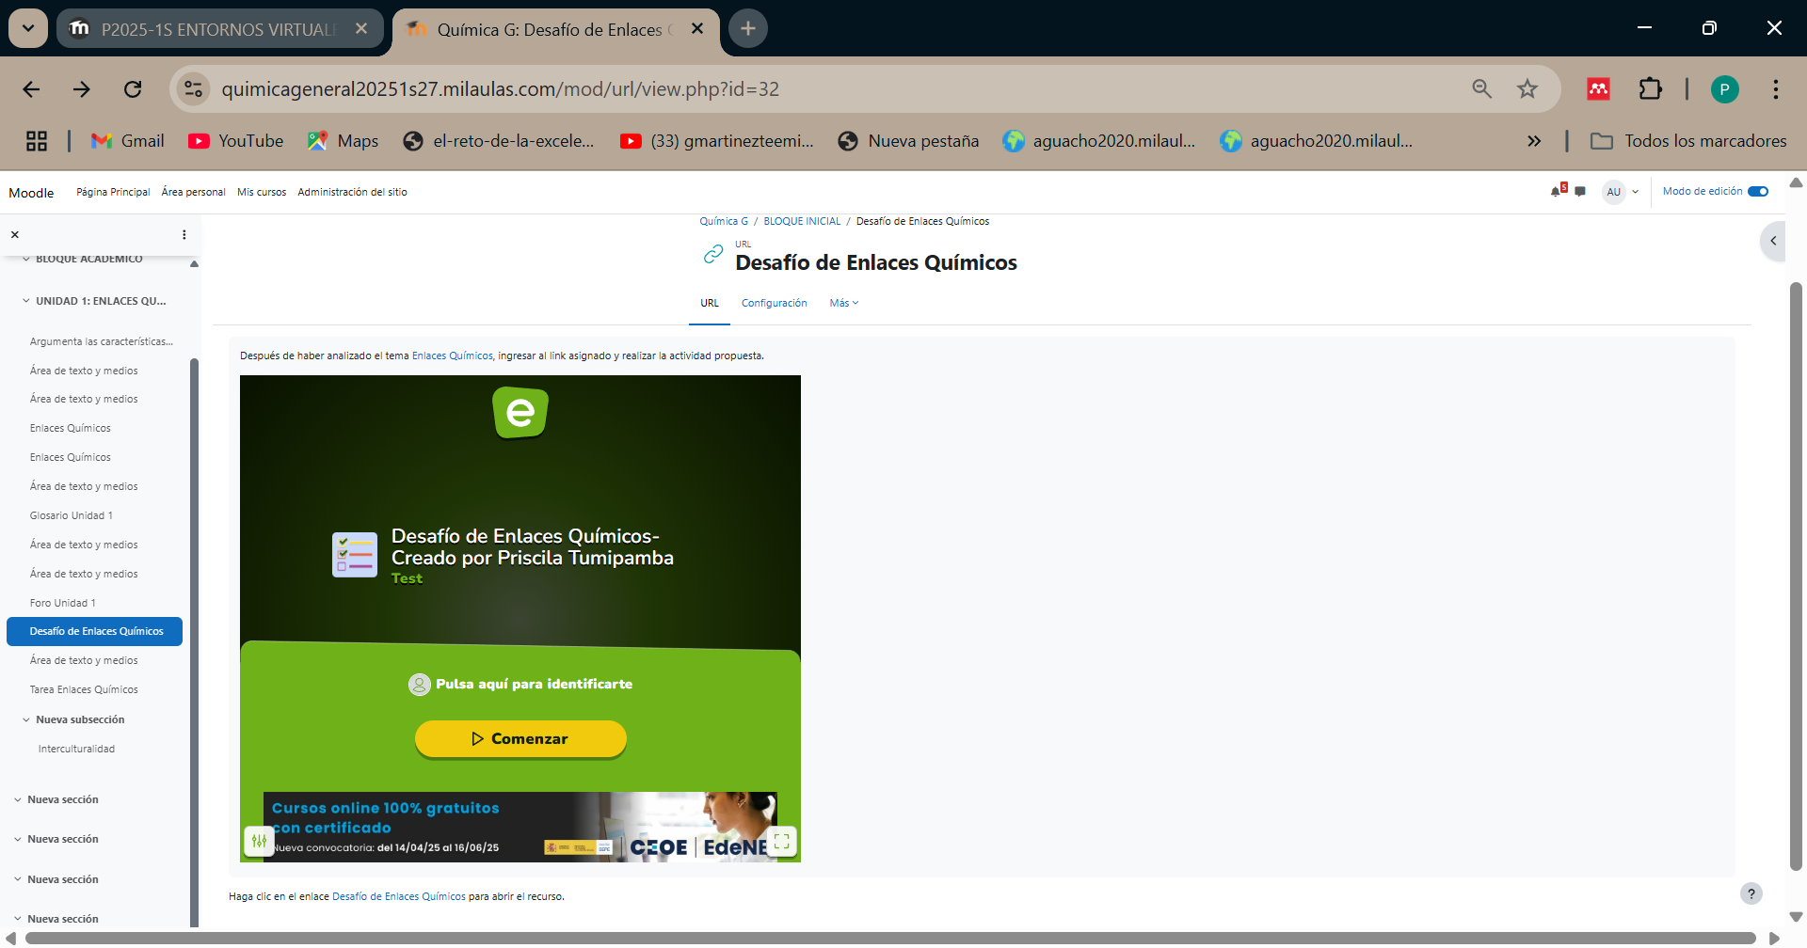Open Foro Unidad 1 in the course index
The width and height of the screenshot is (1807, 948).
(x=62, y=603)
